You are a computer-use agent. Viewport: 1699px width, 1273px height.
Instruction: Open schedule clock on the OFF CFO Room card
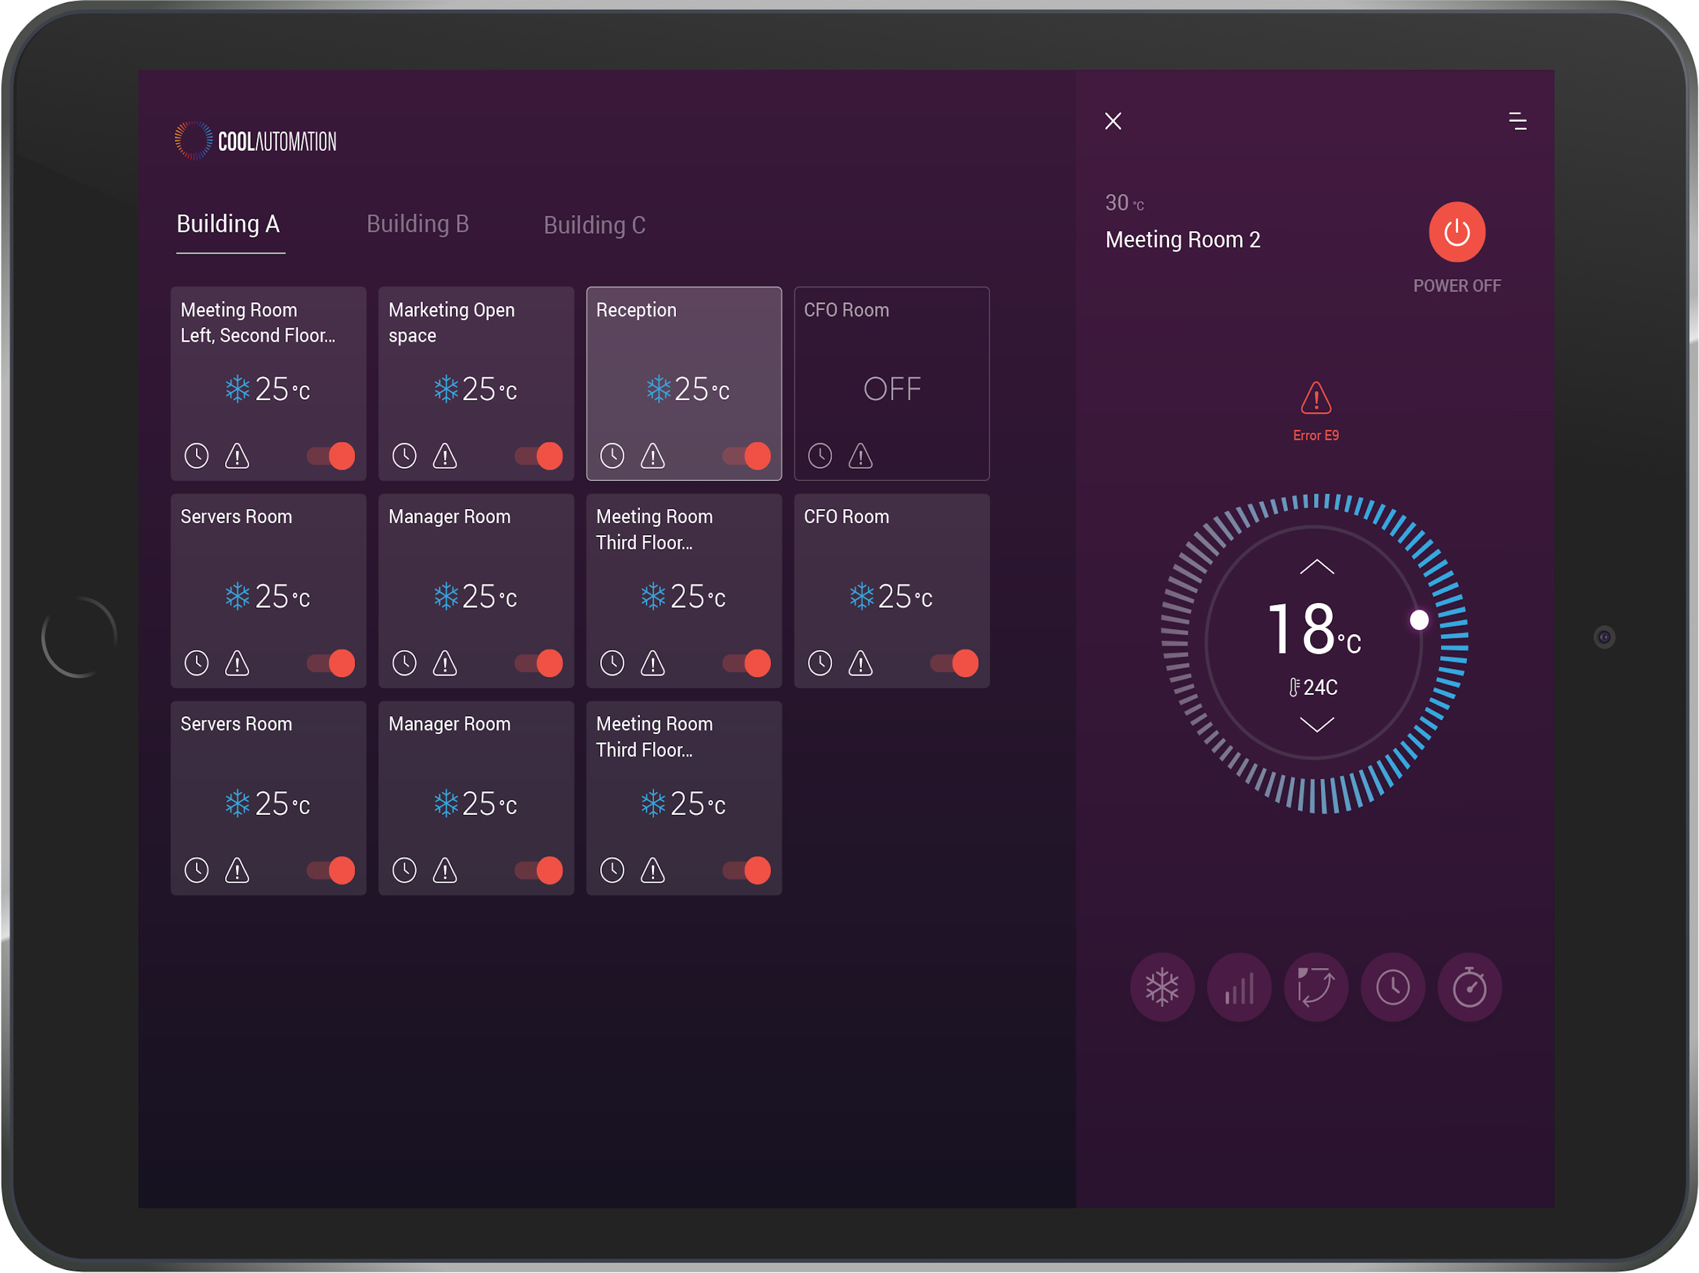pos(820,456)
